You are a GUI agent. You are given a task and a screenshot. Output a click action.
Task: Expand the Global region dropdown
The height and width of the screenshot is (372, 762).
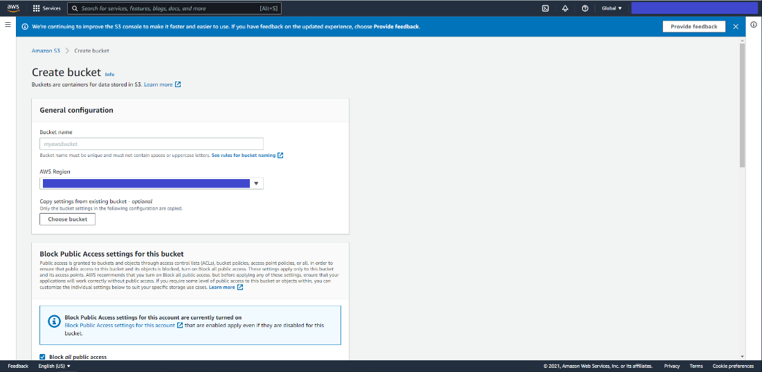[611, 8]
